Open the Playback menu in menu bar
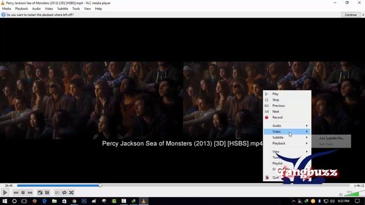Image resolution: width=365 pixels, height=205 pixels. pos(22,9)
